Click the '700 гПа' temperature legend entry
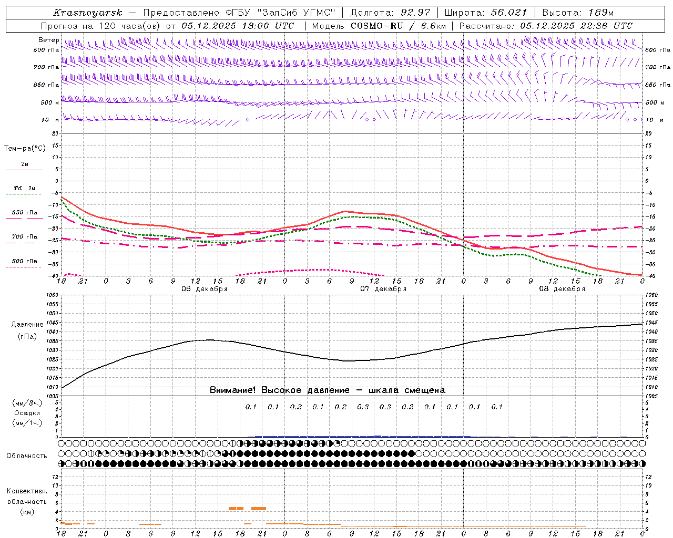Image resolution: width=673 pixels, height=538 pixels. pyautogui.click(x=25, y=236)
